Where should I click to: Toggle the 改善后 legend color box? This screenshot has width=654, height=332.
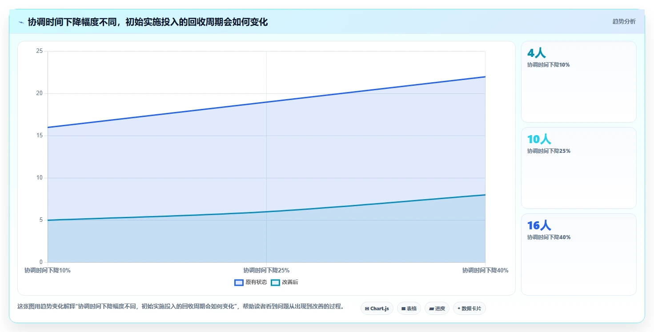[x=275, y=283]
